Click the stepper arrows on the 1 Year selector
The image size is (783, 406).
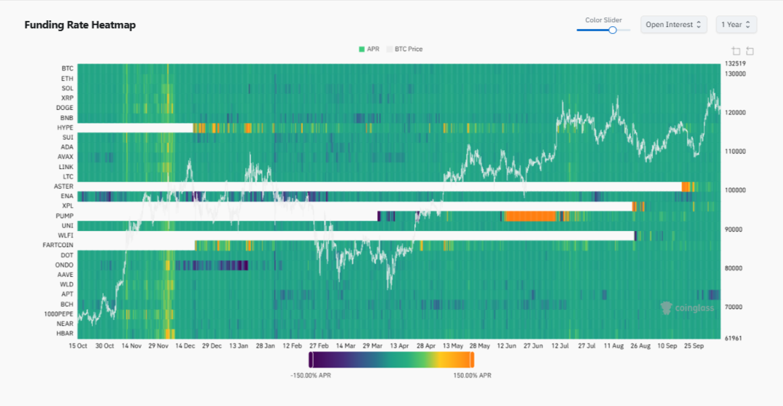tap(749, 24)
